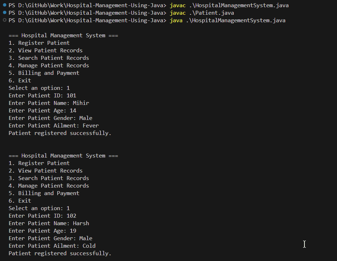
Task: Click the Enter Patient Ailment: Cold line
Action: 52,246
